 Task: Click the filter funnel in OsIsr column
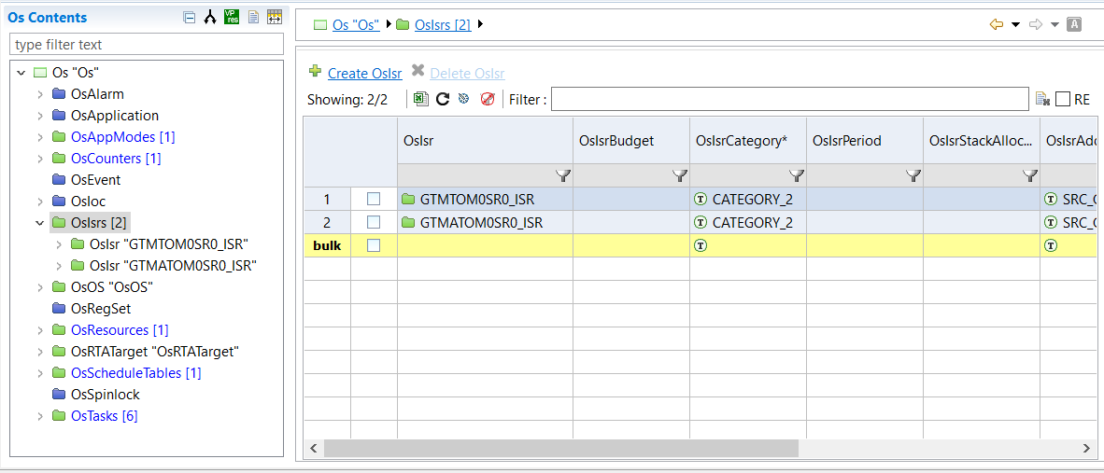click(563, 175)
